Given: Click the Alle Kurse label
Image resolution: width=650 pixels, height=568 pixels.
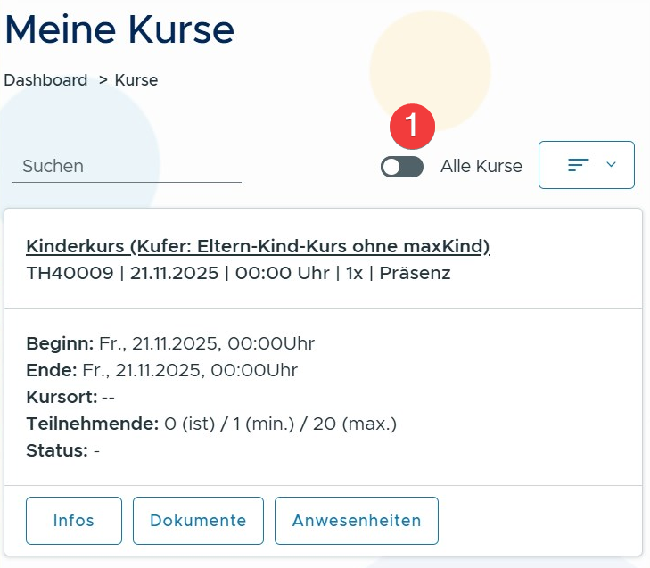Looking at the screenshot, I should 481,166.
